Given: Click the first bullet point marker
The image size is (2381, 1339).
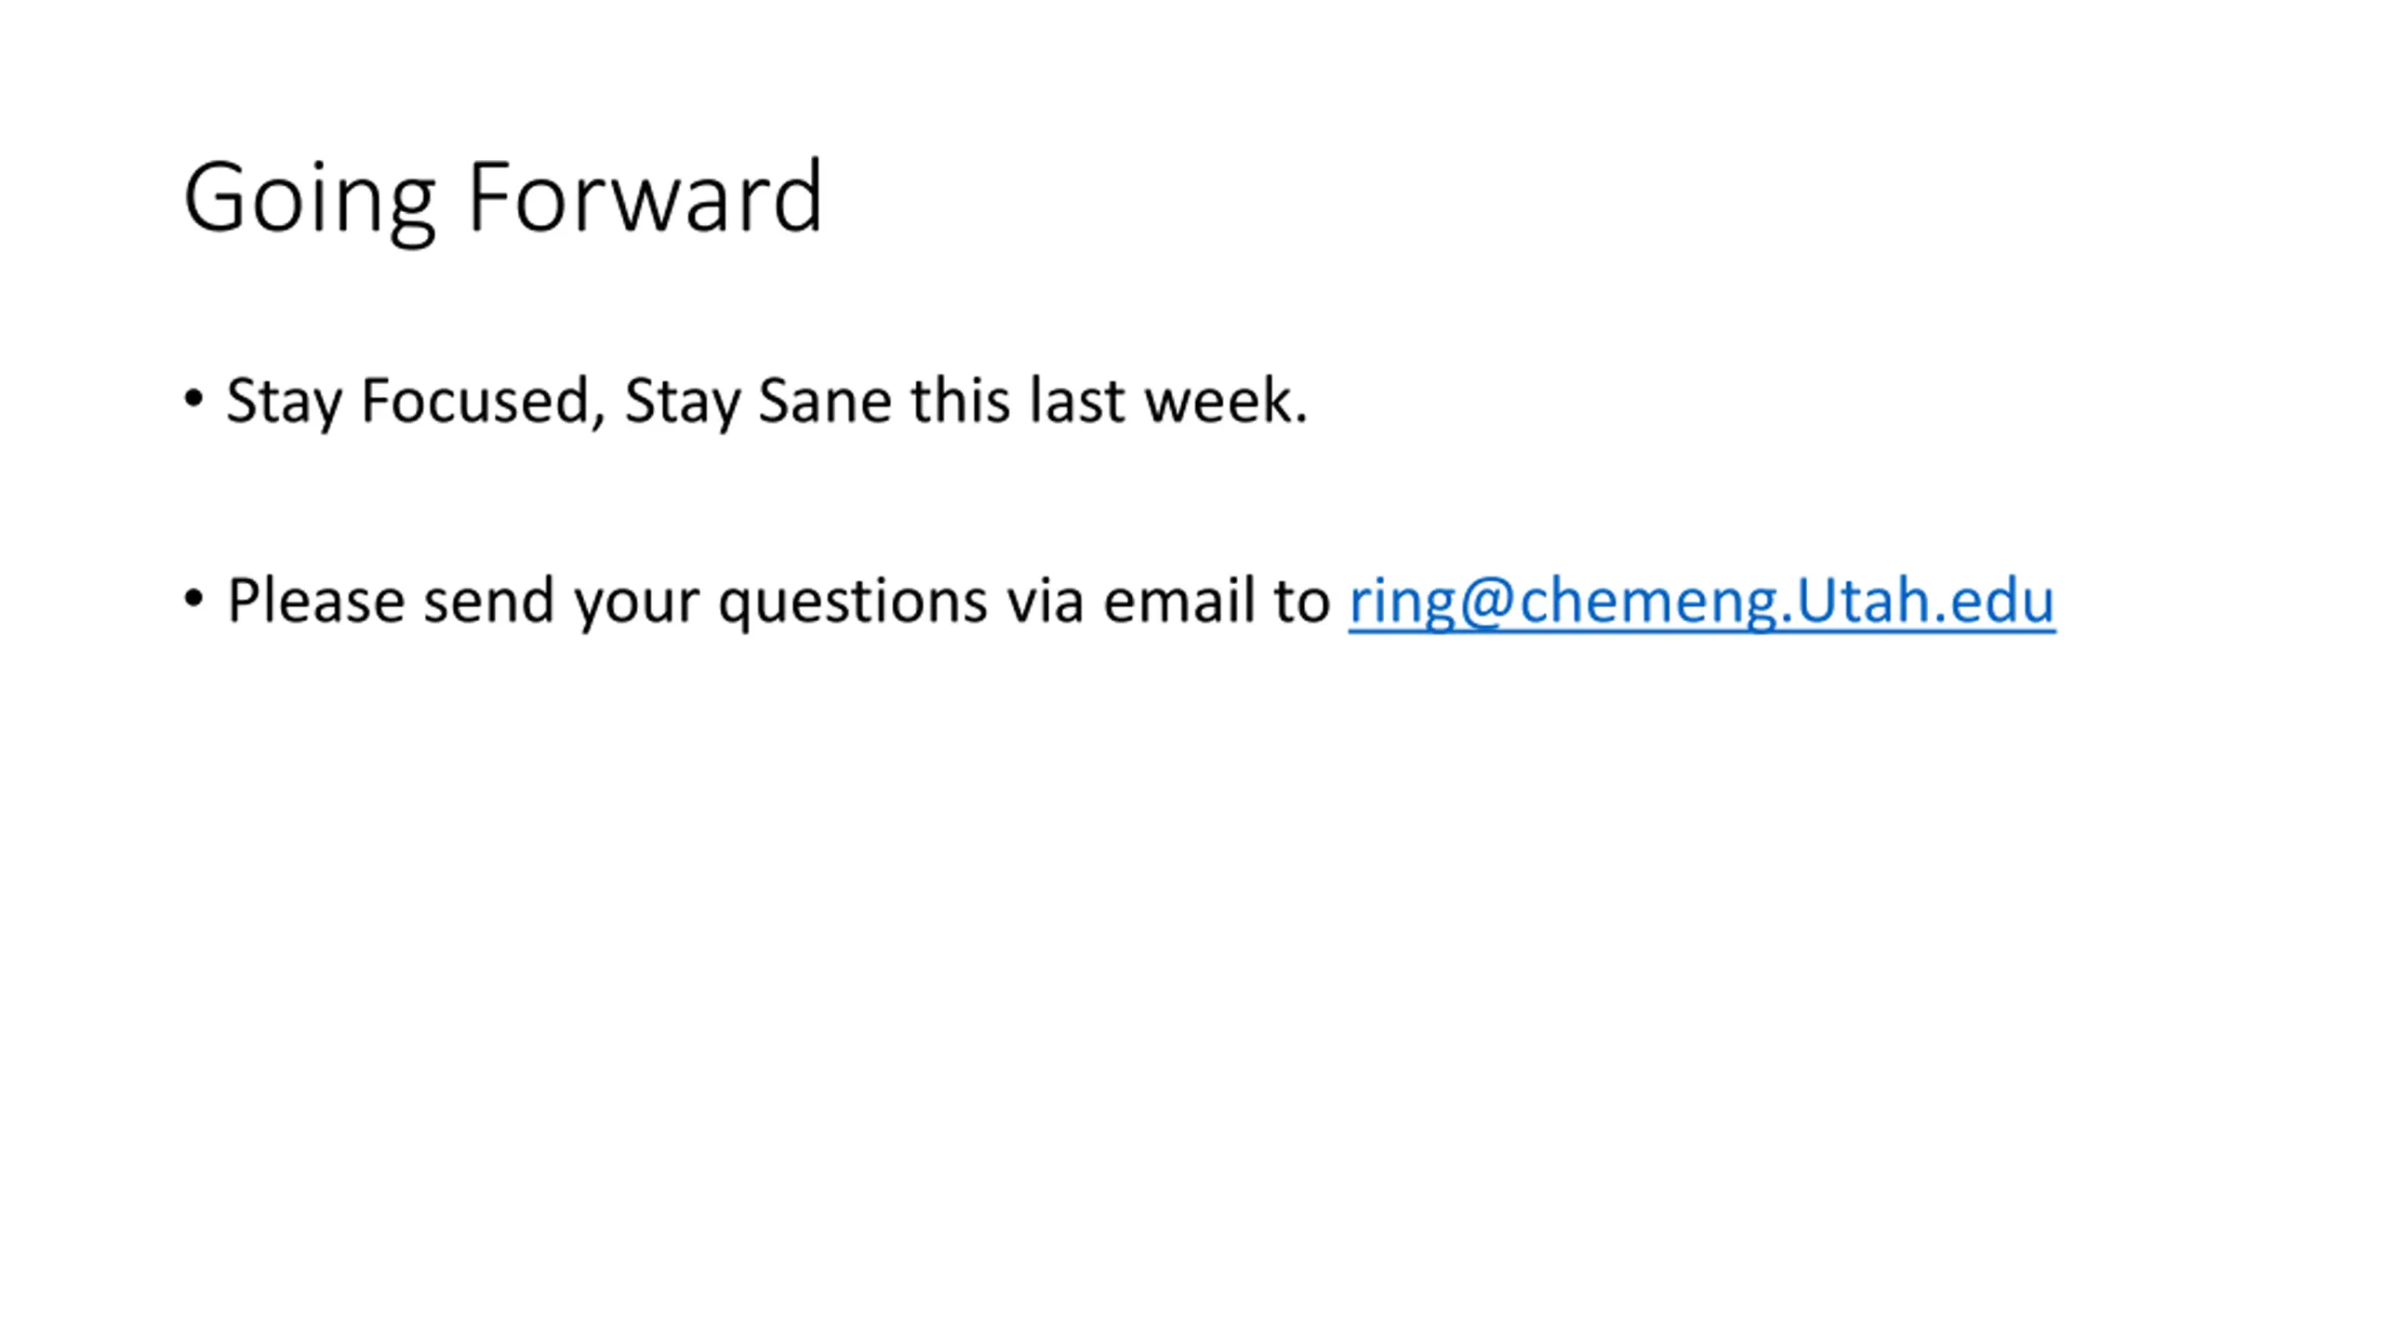Looking at the screenshot, I should [x=193, y=400].
